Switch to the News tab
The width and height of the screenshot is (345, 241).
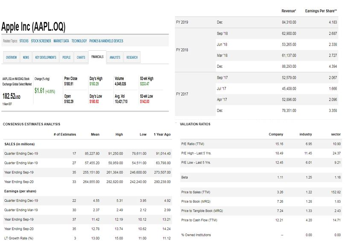click(26, 57)
